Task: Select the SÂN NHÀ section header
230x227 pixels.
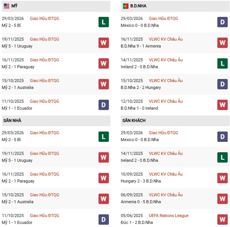Action: point(12,120)
